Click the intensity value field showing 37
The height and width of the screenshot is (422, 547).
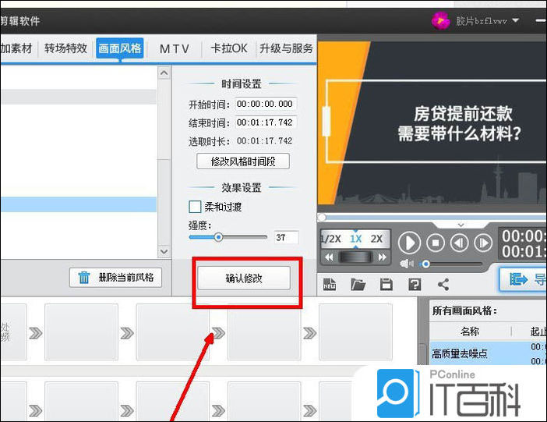point(286,238)
